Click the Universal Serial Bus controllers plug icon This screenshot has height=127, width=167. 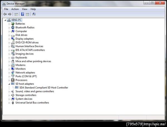tap(13, 102)
